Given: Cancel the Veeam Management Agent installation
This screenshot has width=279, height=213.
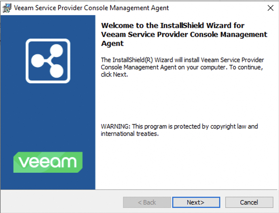Looking at the screenshot, I should pos(249,202).
